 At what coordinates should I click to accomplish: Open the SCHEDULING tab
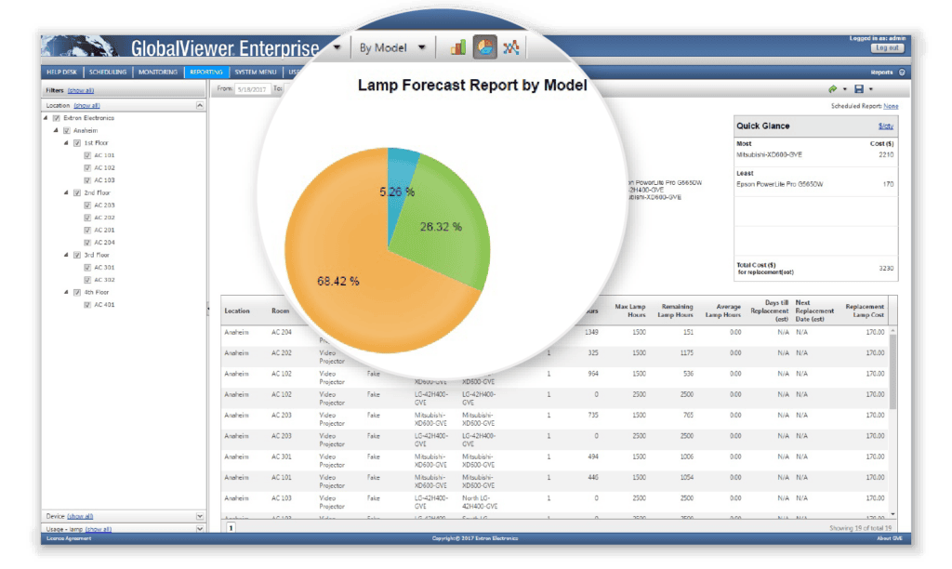point(108,73)
